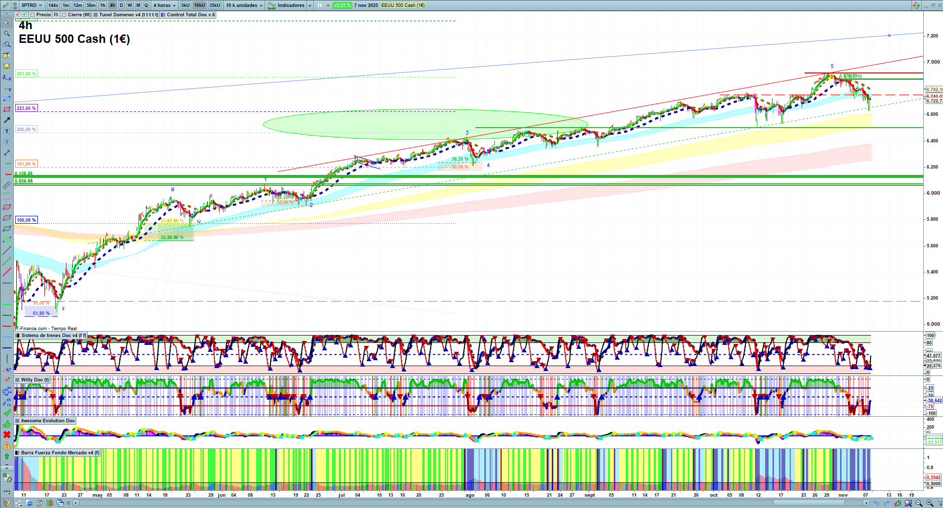The height and width of the screenshot is (508, 943).
Task: Click the redo arrow in bottom bar
Action: 887,503
